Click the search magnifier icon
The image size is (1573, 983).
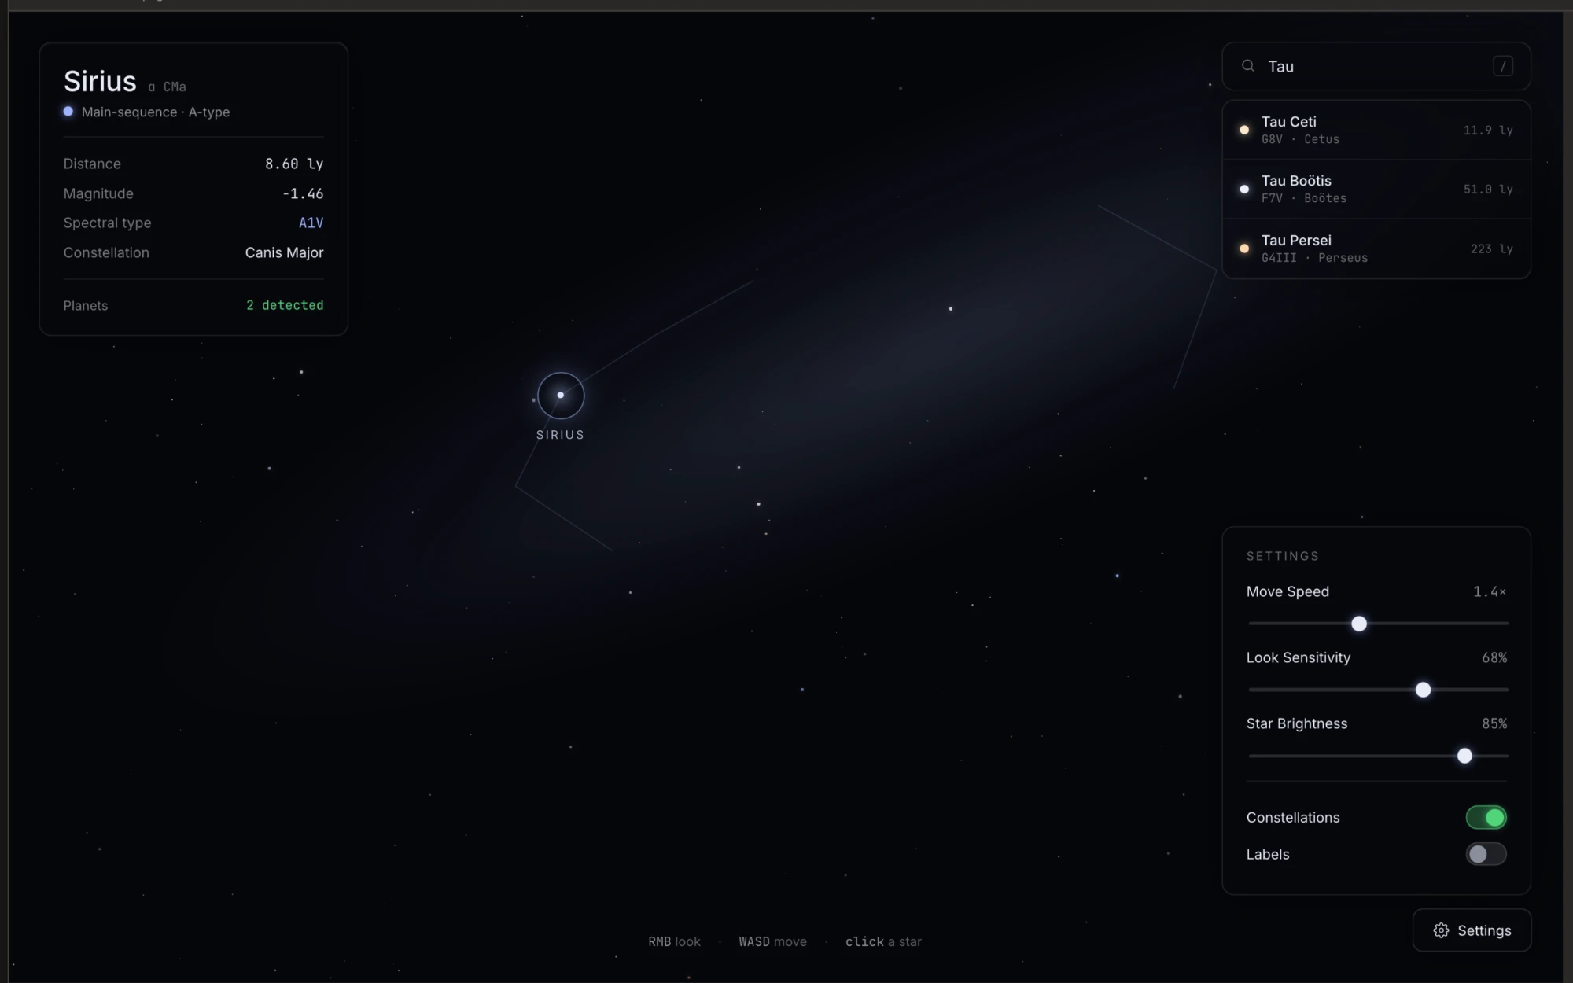tap(1248, 66)
